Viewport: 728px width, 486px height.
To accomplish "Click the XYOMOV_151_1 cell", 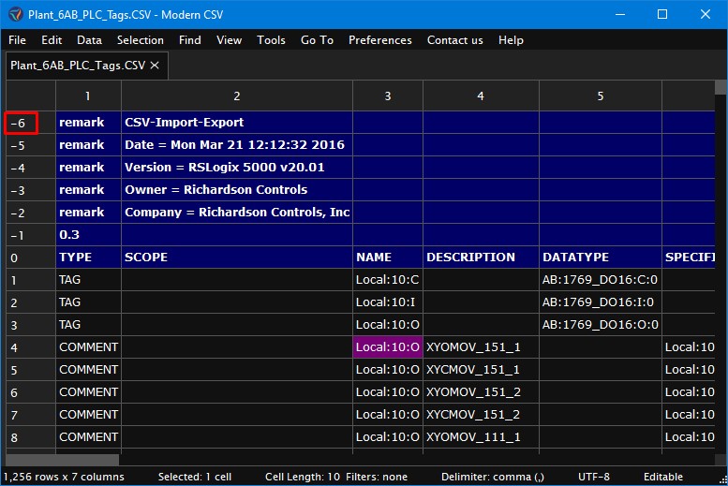I will 481,347.
